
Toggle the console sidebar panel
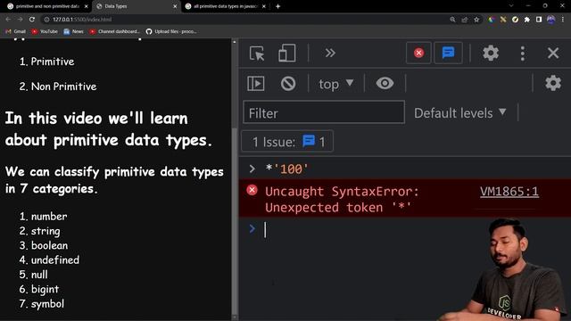pyautogui.click(x=256, y=84)
